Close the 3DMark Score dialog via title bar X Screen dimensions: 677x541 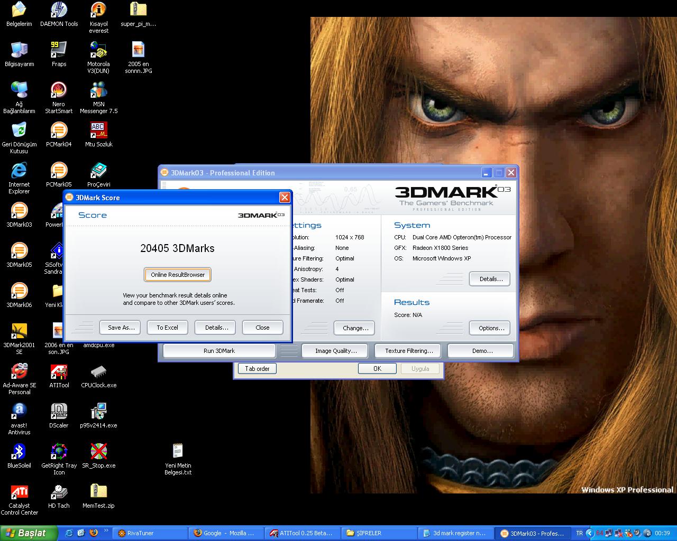coord(285,197)
